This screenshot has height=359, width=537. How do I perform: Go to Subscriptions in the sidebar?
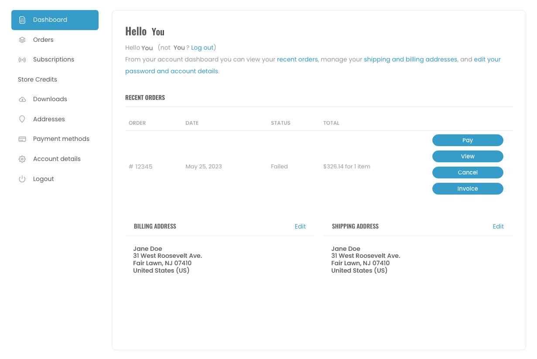[x=54, y=59]
